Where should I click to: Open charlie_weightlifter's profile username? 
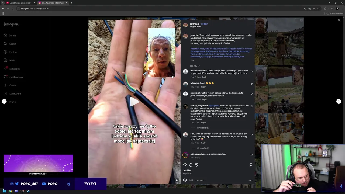pos(199,106)
